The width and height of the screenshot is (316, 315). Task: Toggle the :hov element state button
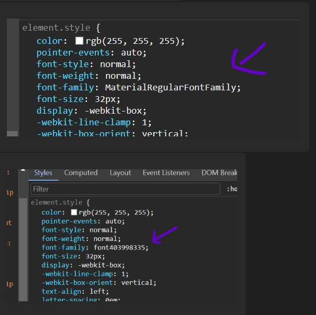point(232,189)
